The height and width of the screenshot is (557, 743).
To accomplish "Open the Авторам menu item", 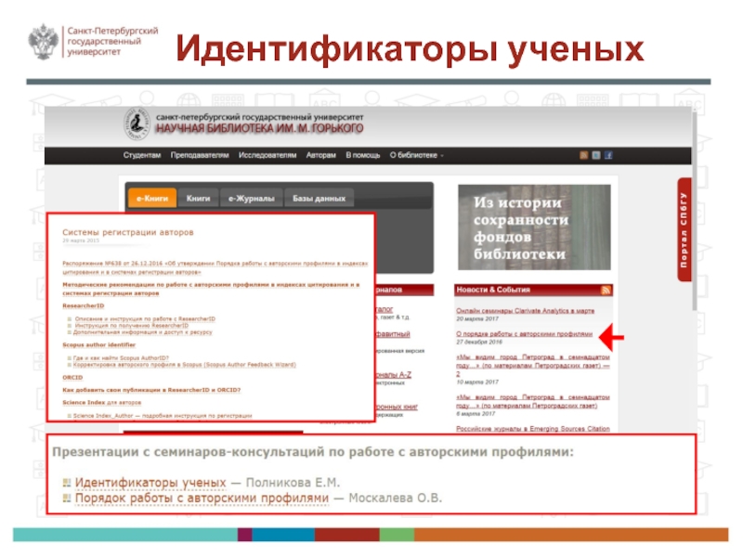I will pyautogui.click(x=320, y=155).
